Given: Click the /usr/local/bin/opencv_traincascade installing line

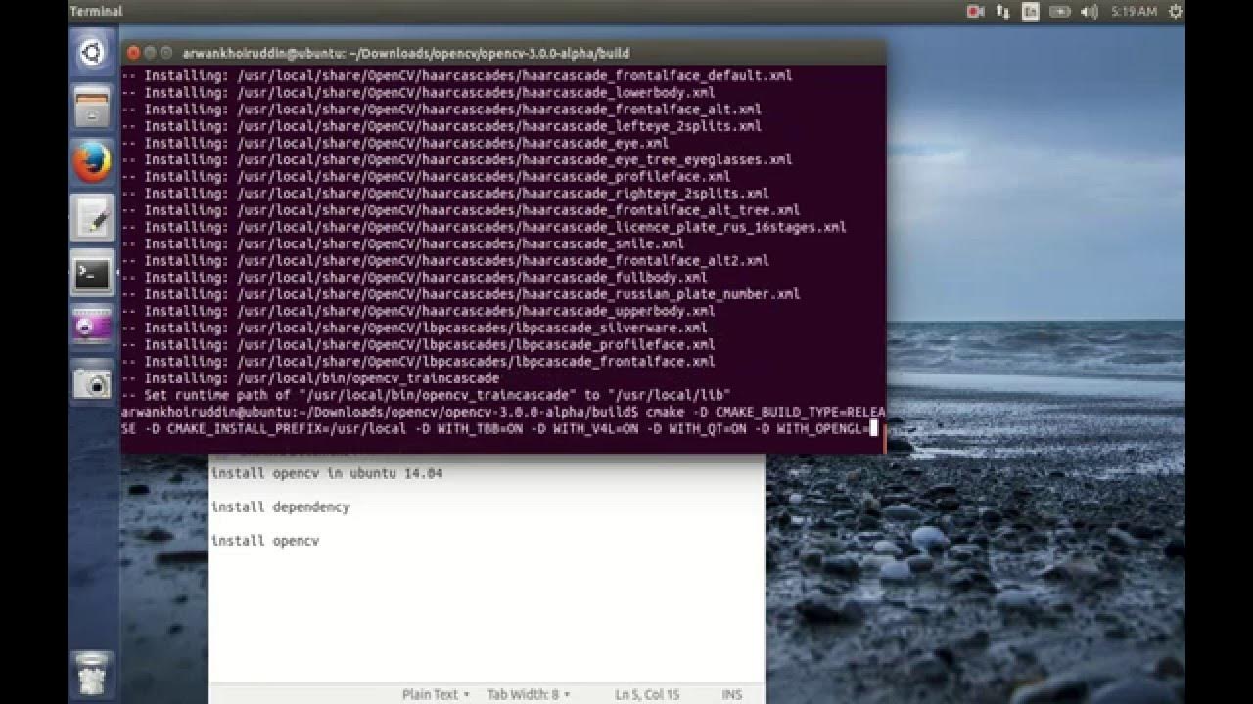Looking at the screenshot, I should click(311, 377).
